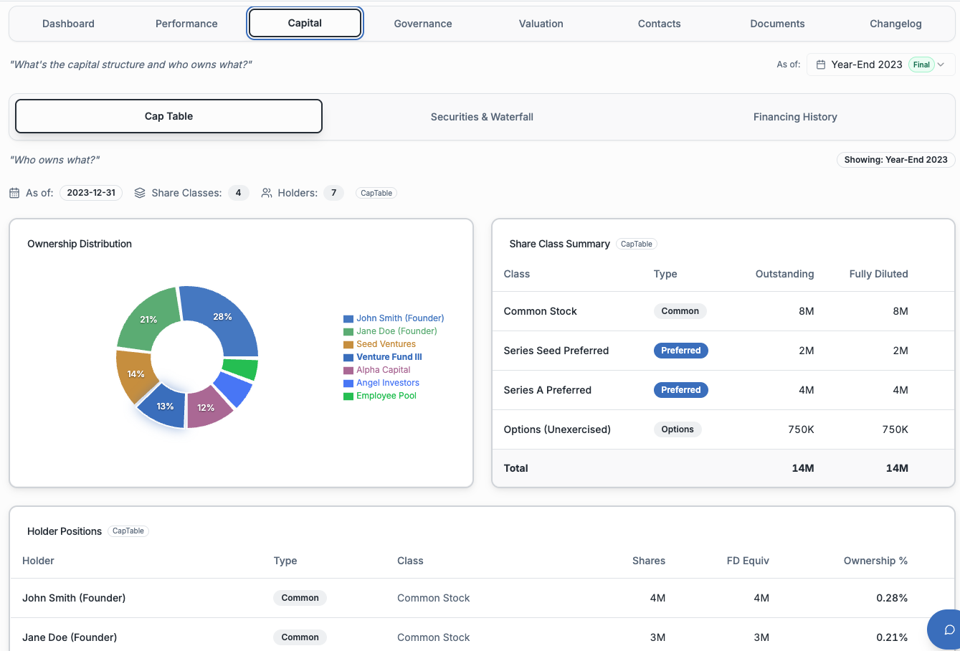Click the 0.28% ownership value

(x=892, y=598)
